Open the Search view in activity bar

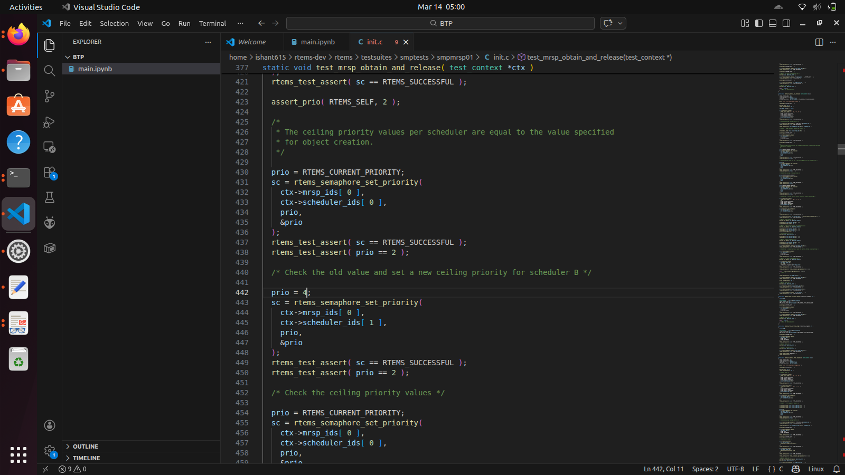49,71
